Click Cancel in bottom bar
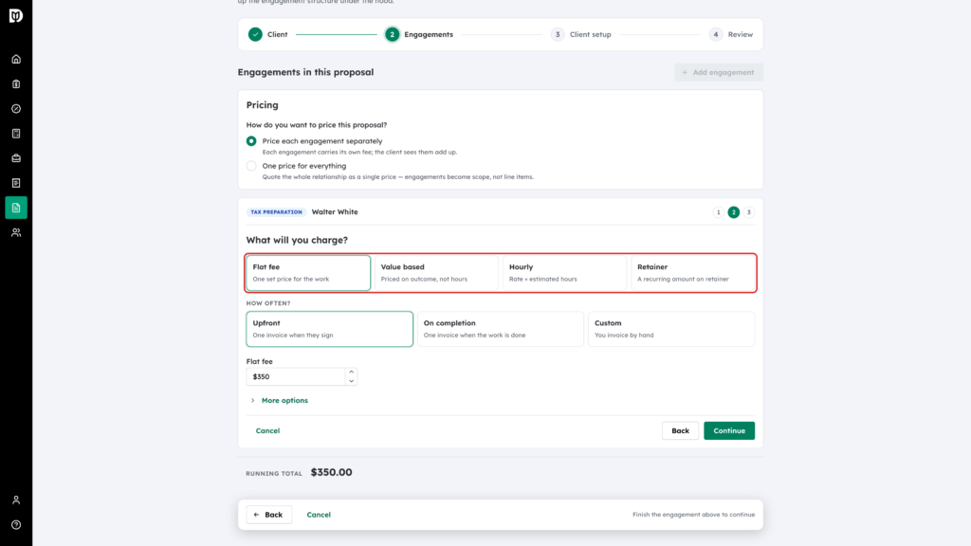 (x=319, y=515)
